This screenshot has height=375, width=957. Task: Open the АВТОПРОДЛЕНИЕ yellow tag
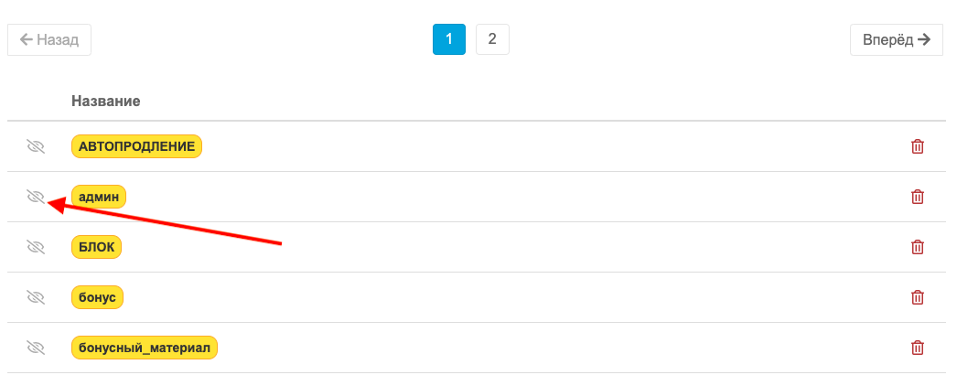pos(136,146)
